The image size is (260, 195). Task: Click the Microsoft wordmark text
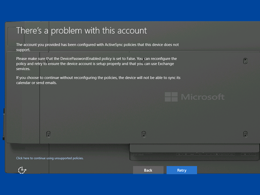tap(202, 97)
